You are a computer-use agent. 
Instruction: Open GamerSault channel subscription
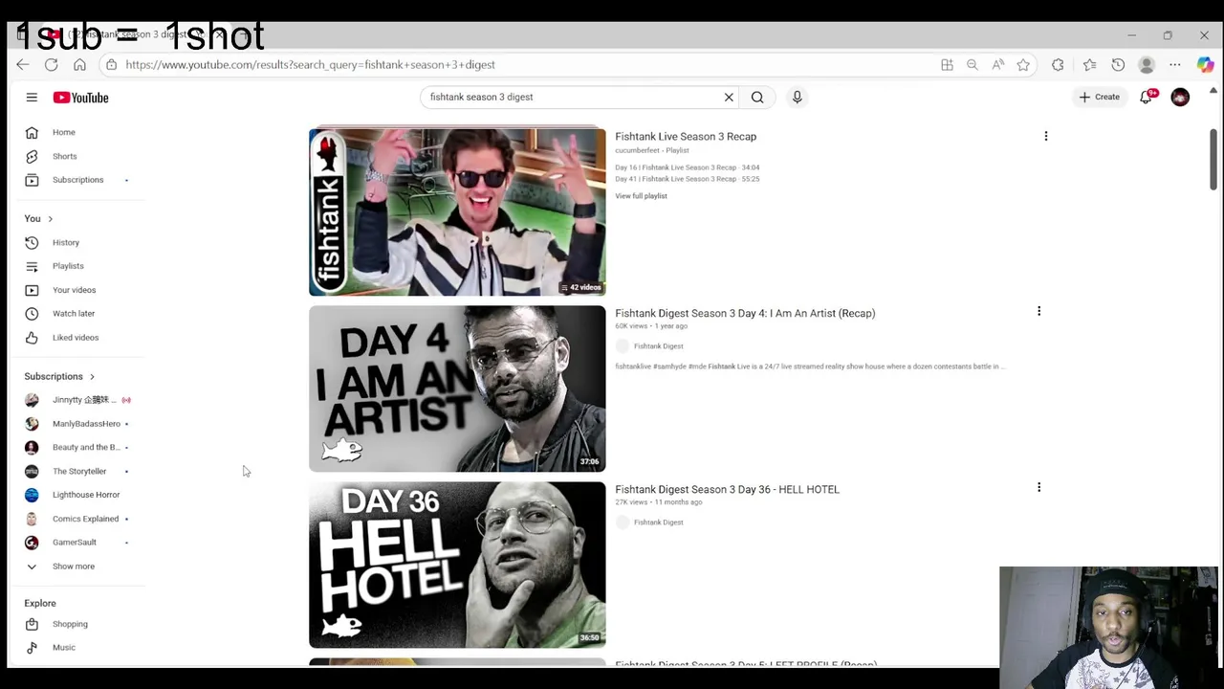pos(76,543)
